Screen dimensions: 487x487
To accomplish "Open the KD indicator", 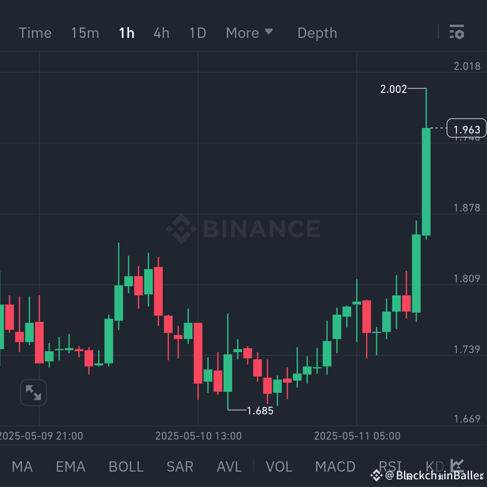I will [434, 466].
